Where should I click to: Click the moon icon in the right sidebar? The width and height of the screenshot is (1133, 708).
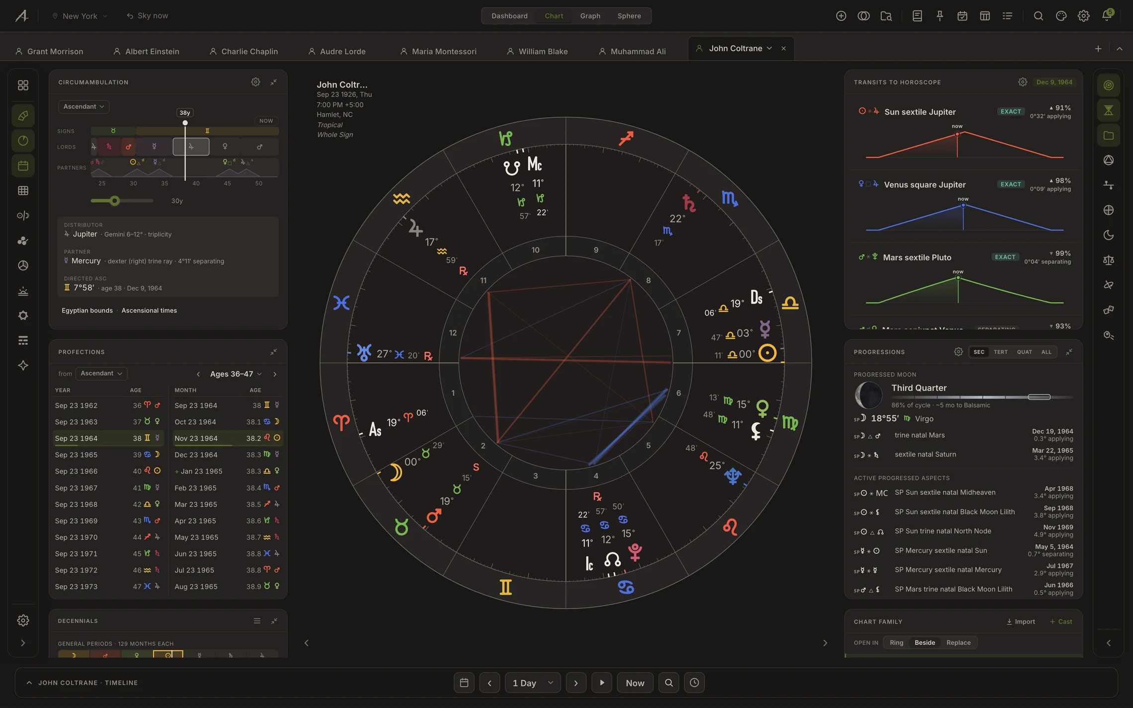[1108, 235]
